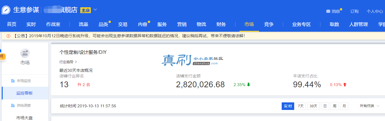Click the 统计时间 2019-10-13 timestamp
The height and width of the screenshot is (121, 385).
click(x=88, y=106)
